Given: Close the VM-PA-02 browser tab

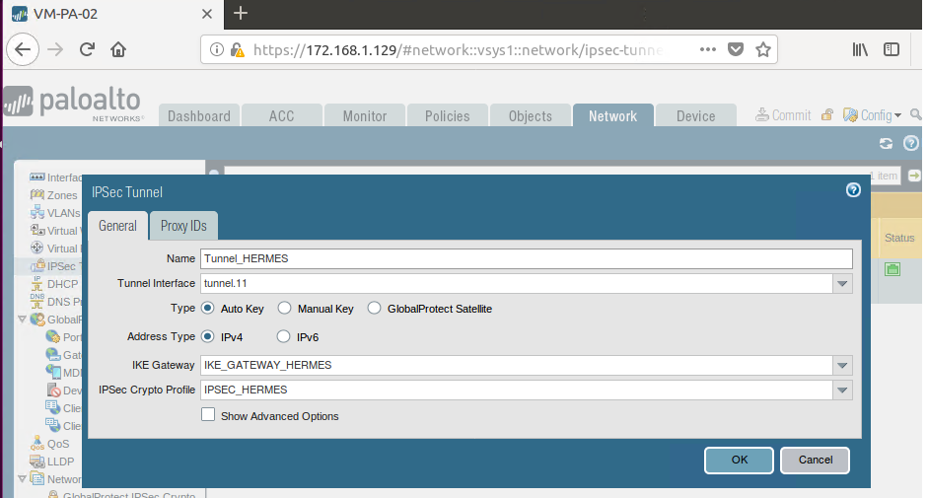Looking at the screenshot, I should pyautogui.click(x=206, y=14).
